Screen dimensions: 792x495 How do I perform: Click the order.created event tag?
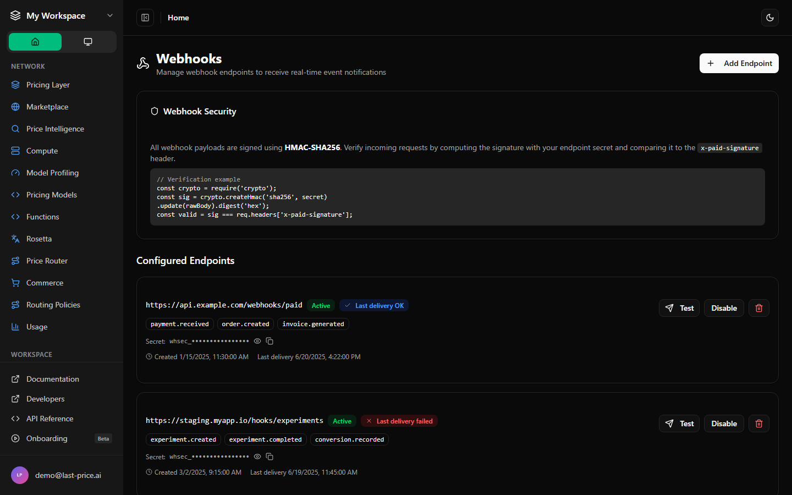coord(245,324)
